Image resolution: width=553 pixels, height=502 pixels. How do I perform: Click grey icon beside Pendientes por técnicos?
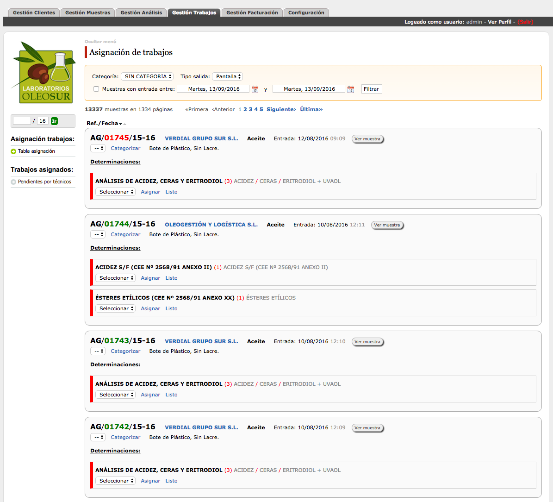13,182
